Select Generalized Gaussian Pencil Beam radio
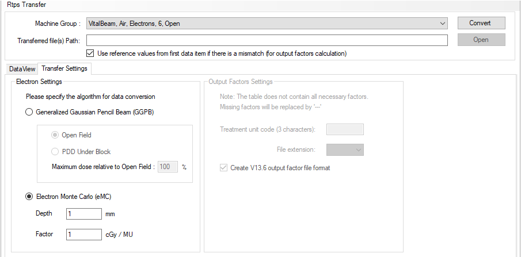The image size is (521, 257). (29, 112)
